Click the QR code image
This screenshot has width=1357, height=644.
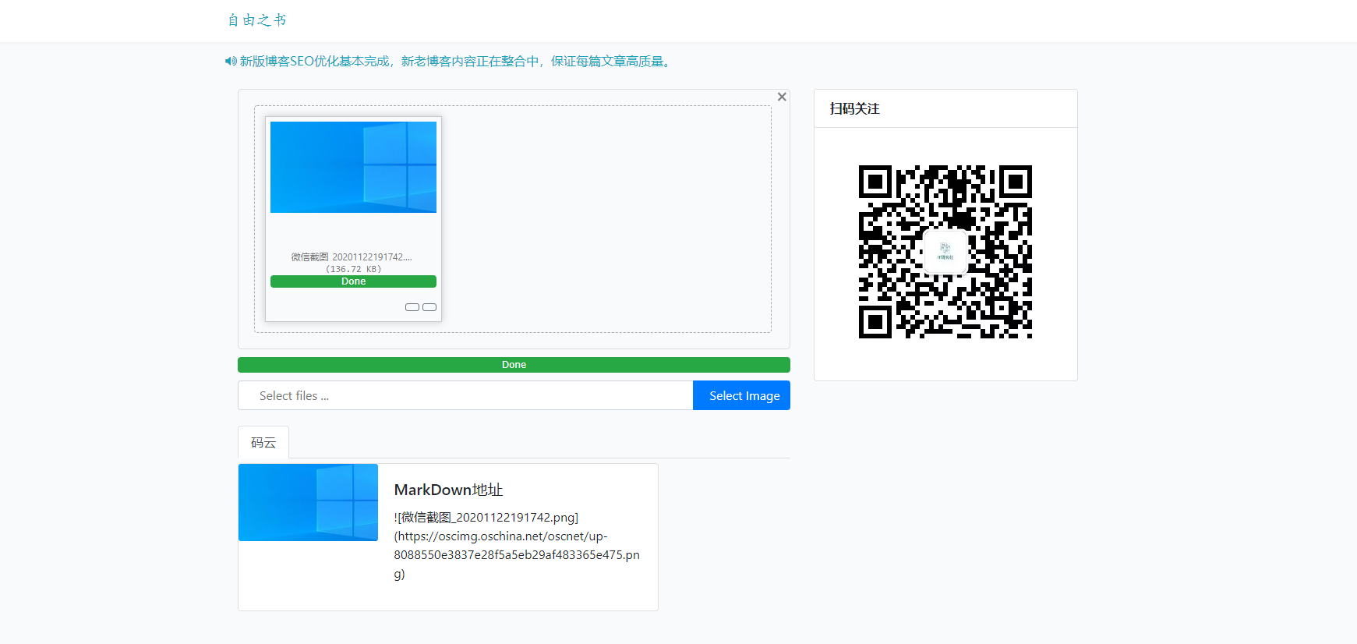pos(945,252)
